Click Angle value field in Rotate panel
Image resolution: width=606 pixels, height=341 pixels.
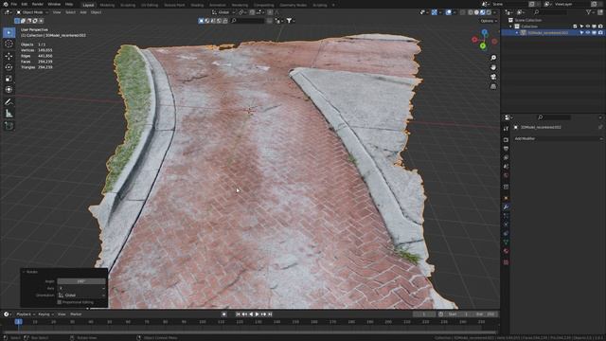[81, 281]
